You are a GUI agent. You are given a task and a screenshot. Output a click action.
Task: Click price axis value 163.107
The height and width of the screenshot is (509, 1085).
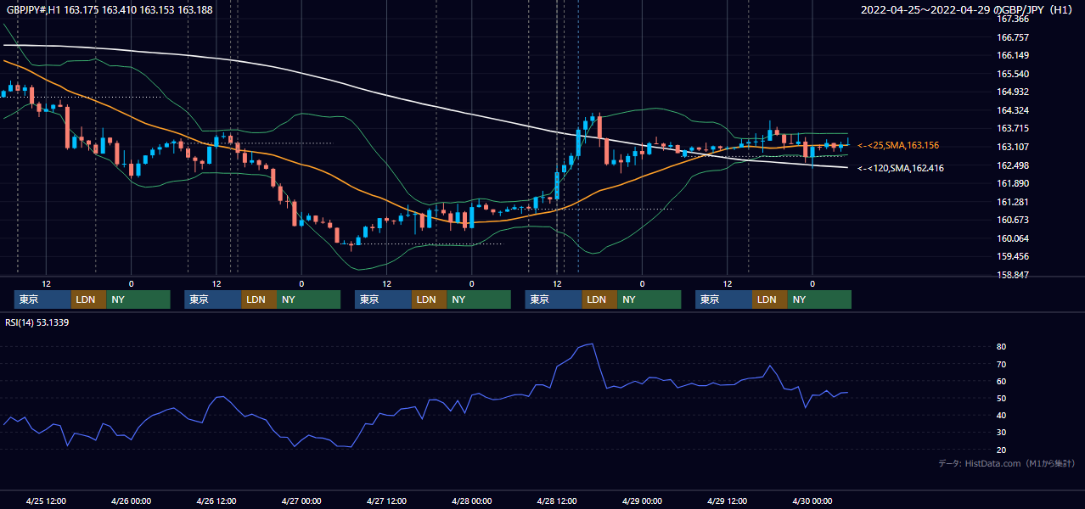(x=1012, y=147)
